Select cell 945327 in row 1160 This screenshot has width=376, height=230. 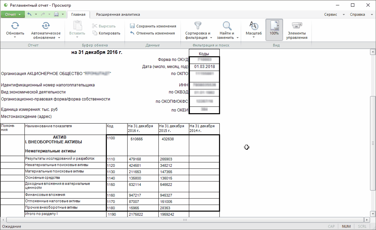174,195
